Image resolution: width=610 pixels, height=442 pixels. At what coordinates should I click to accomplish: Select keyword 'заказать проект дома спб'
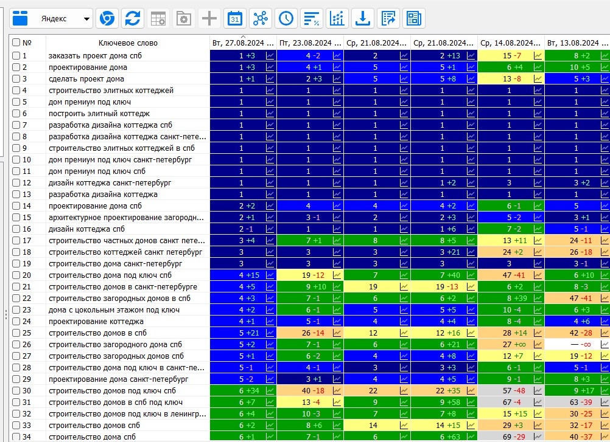point(95,56)
